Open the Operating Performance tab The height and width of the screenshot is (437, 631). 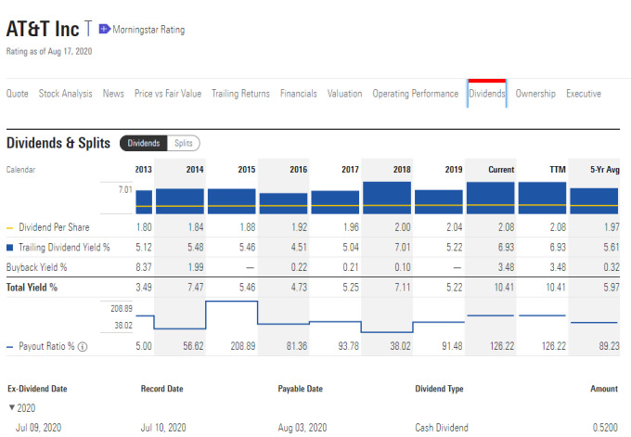pos(416,94)
